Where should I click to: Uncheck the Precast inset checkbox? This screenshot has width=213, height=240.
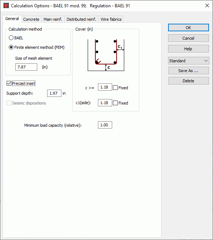click(x=9, y=83)
